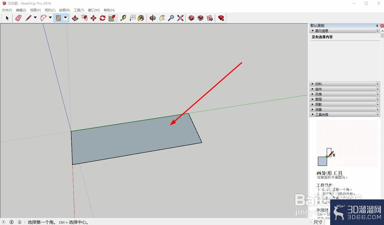Viewport: 384px width, 225px height.
Task: Select the Orbit tool
Action: point(153,18)
